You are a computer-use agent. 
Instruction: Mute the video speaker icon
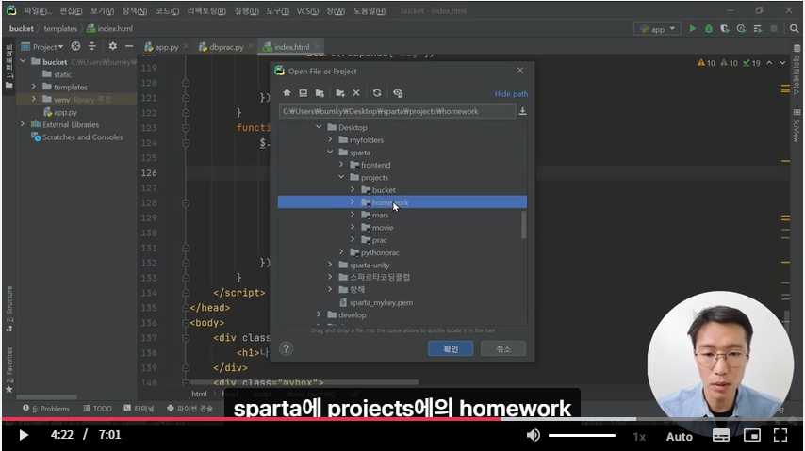pyautogui.click(x=533, y=435)
